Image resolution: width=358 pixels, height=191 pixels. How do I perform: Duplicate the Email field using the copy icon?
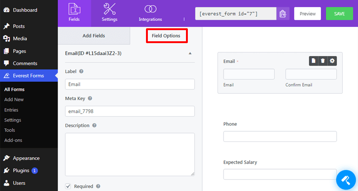point(313,61)
